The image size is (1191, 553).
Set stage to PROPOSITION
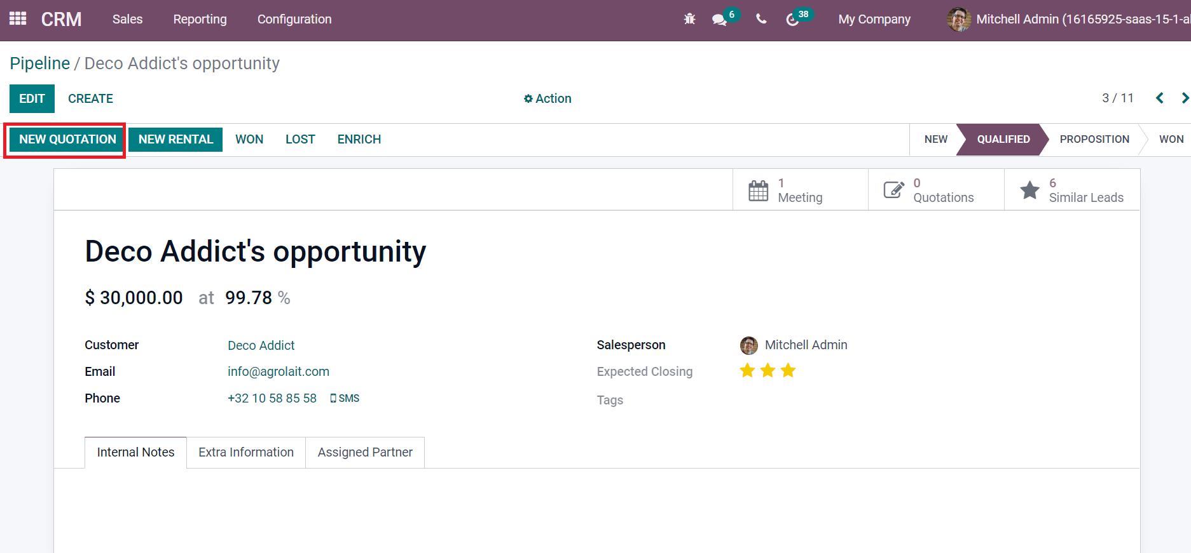click(1094, 139)
